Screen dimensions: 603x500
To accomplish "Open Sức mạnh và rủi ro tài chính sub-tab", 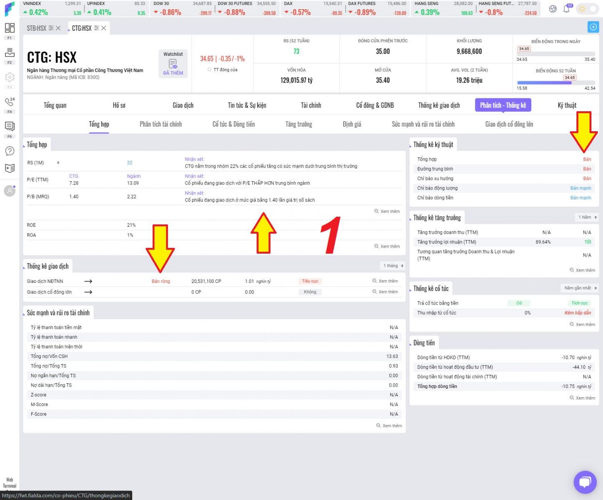I will point(423,124).
